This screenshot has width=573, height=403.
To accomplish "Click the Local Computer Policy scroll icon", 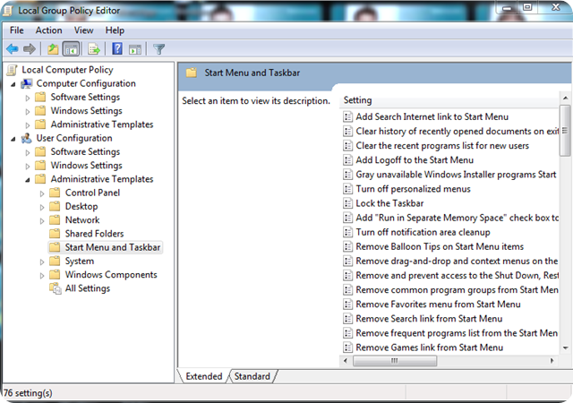I will 12,70.
